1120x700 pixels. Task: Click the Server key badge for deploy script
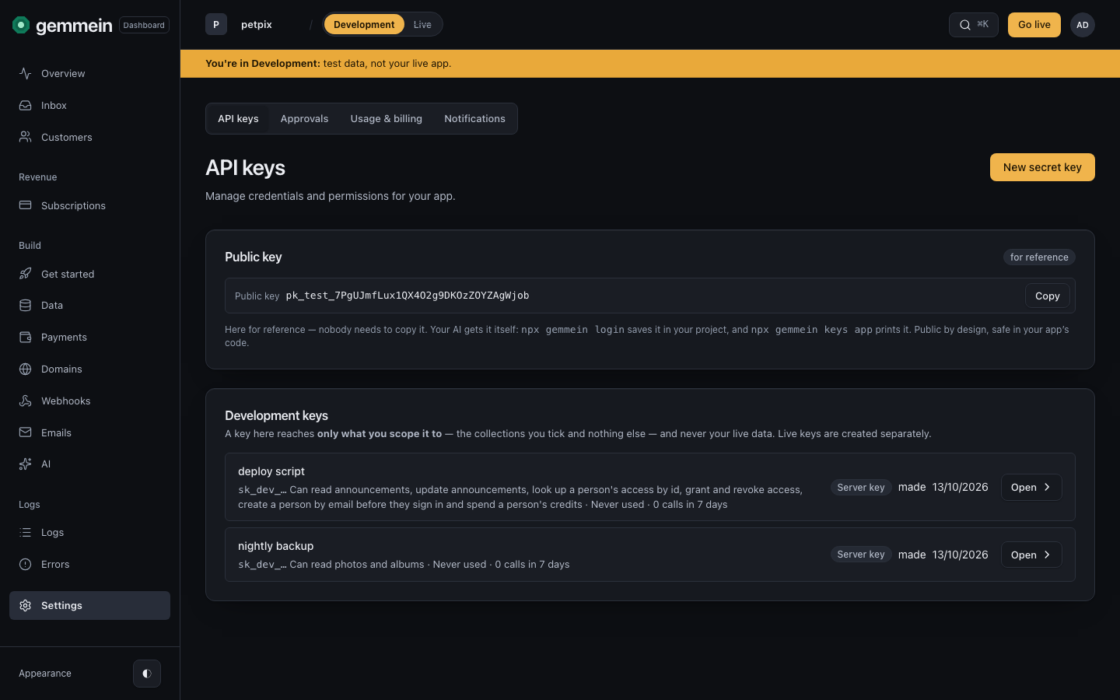coord(861,488)
